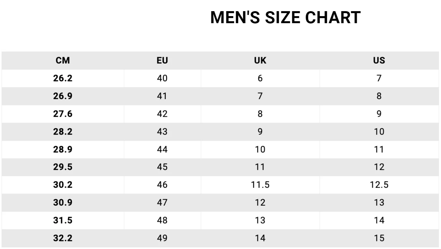
Task: Click the 32.2 CM cell
Action: (x=63, y=238)
